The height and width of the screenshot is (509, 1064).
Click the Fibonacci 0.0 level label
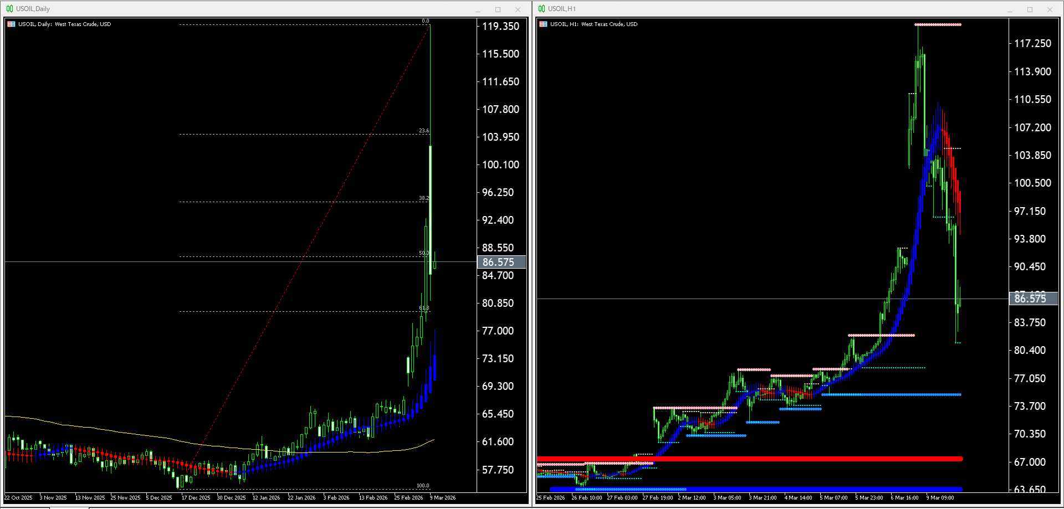pos(426,21)
